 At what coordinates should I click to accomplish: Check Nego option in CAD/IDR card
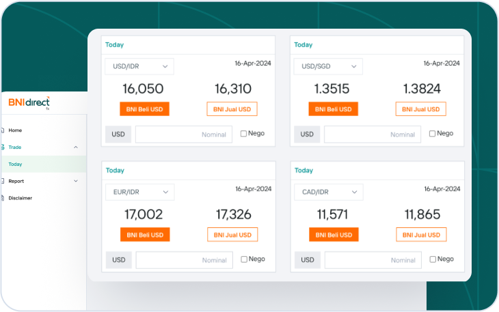pyautogui.click(x=433, y=259)
